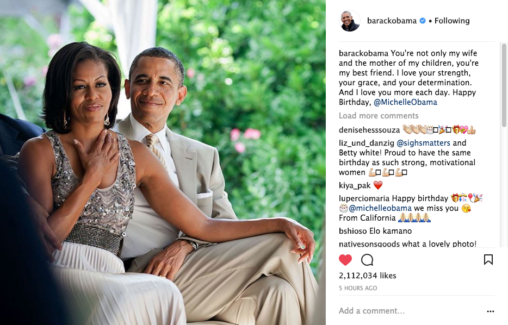
Task: Open comment via speech bubble icon
Action: pos(367,260)
